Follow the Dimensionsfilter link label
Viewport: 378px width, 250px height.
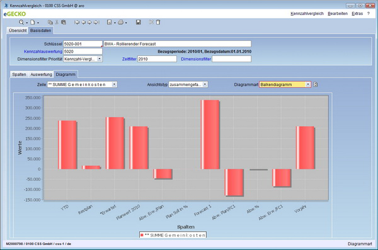(x=196, y=59)
